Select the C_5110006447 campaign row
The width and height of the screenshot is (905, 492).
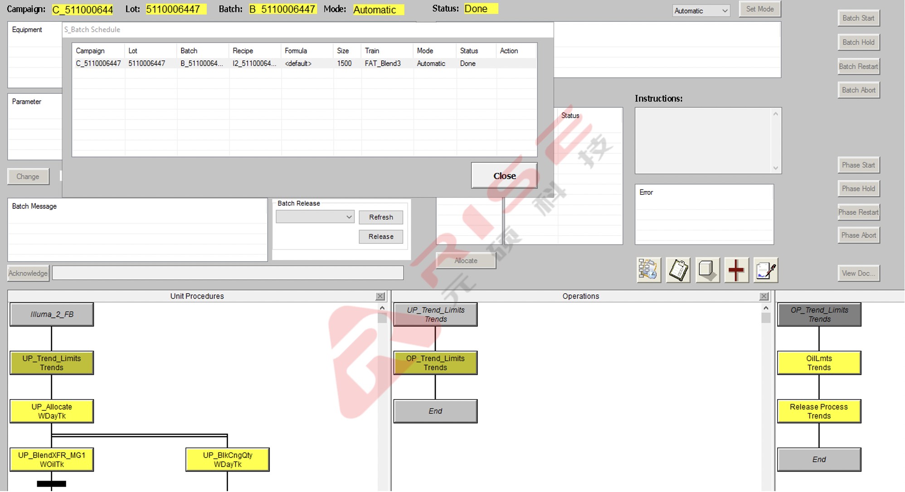pos(98,63)
